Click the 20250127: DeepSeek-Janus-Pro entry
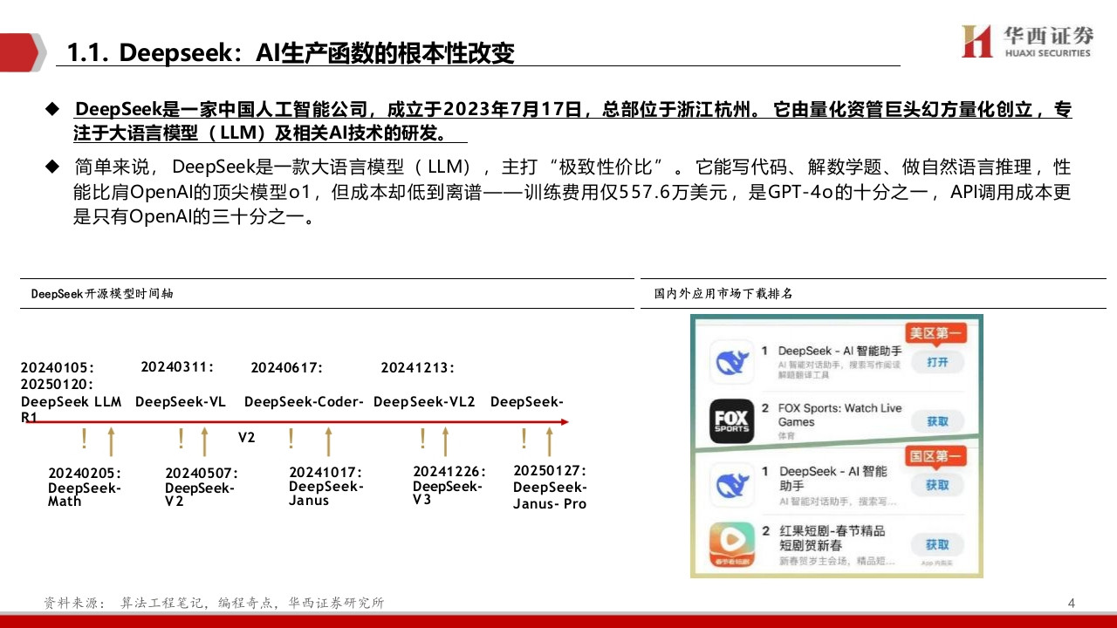The image size is (1117, 628). 550,488
